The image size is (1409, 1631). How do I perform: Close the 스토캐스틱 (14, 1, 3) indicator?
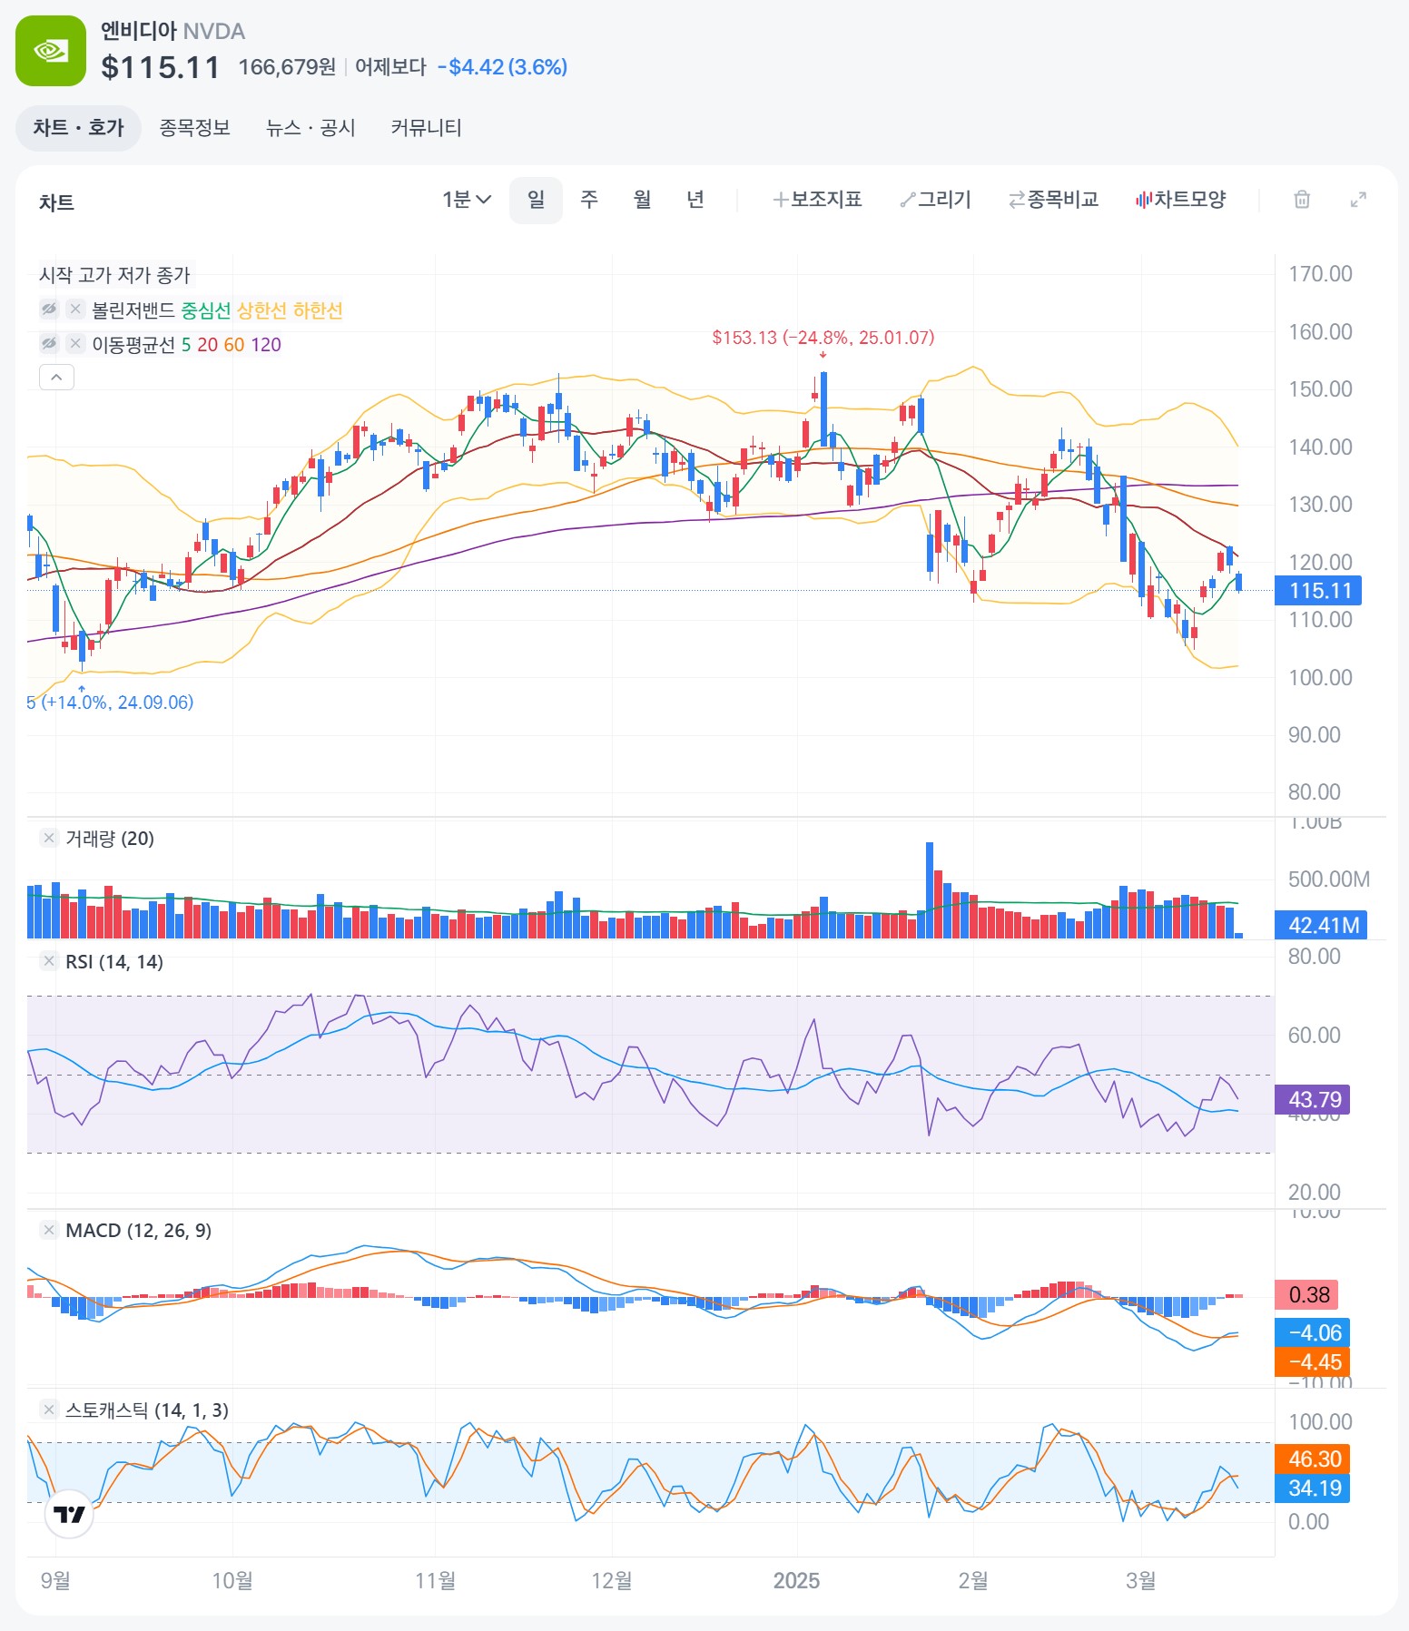pyautogui.click(x=49, y=1410)
